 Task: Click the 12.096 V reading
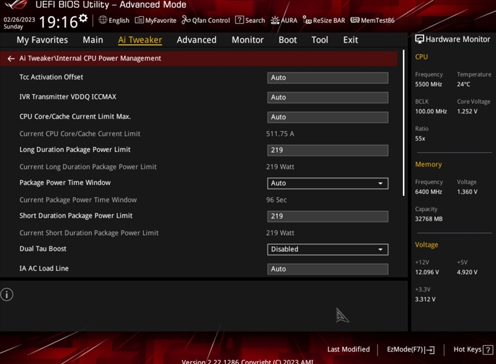point(427,272)
